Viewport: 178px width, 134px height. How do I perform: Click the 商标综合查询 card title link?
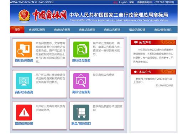(x=81, y=60)
